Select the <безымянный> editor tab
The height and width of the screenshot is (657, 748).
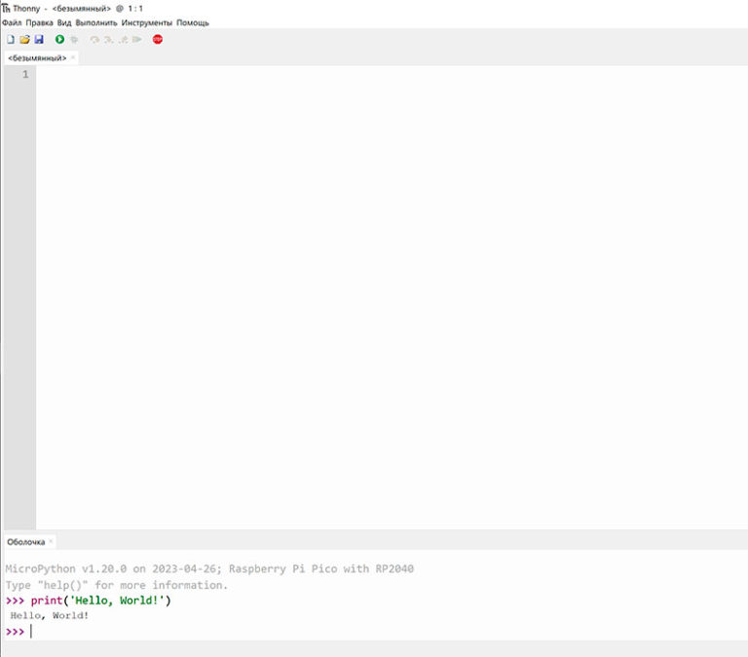pos(37,58)
